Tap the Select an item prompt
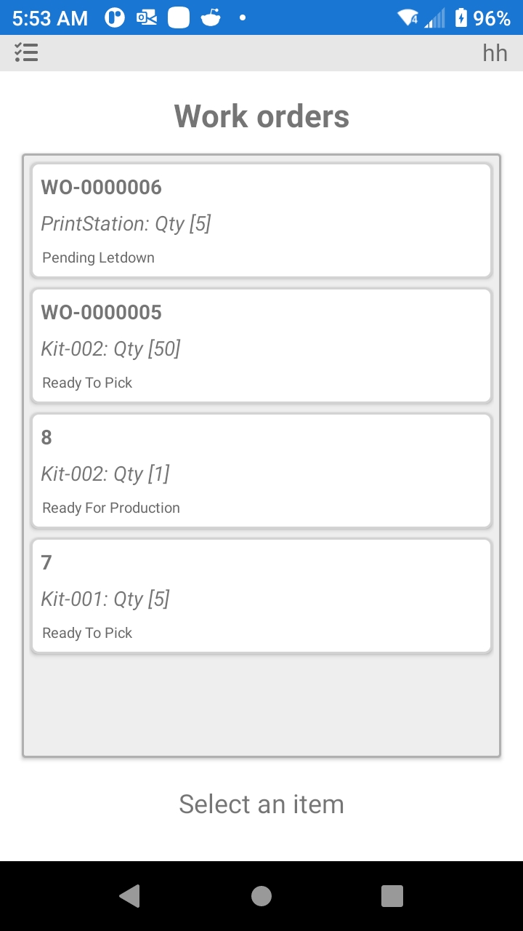Image resolution: width=523 pixels, height=931 pixels. [x=261, y=804]
